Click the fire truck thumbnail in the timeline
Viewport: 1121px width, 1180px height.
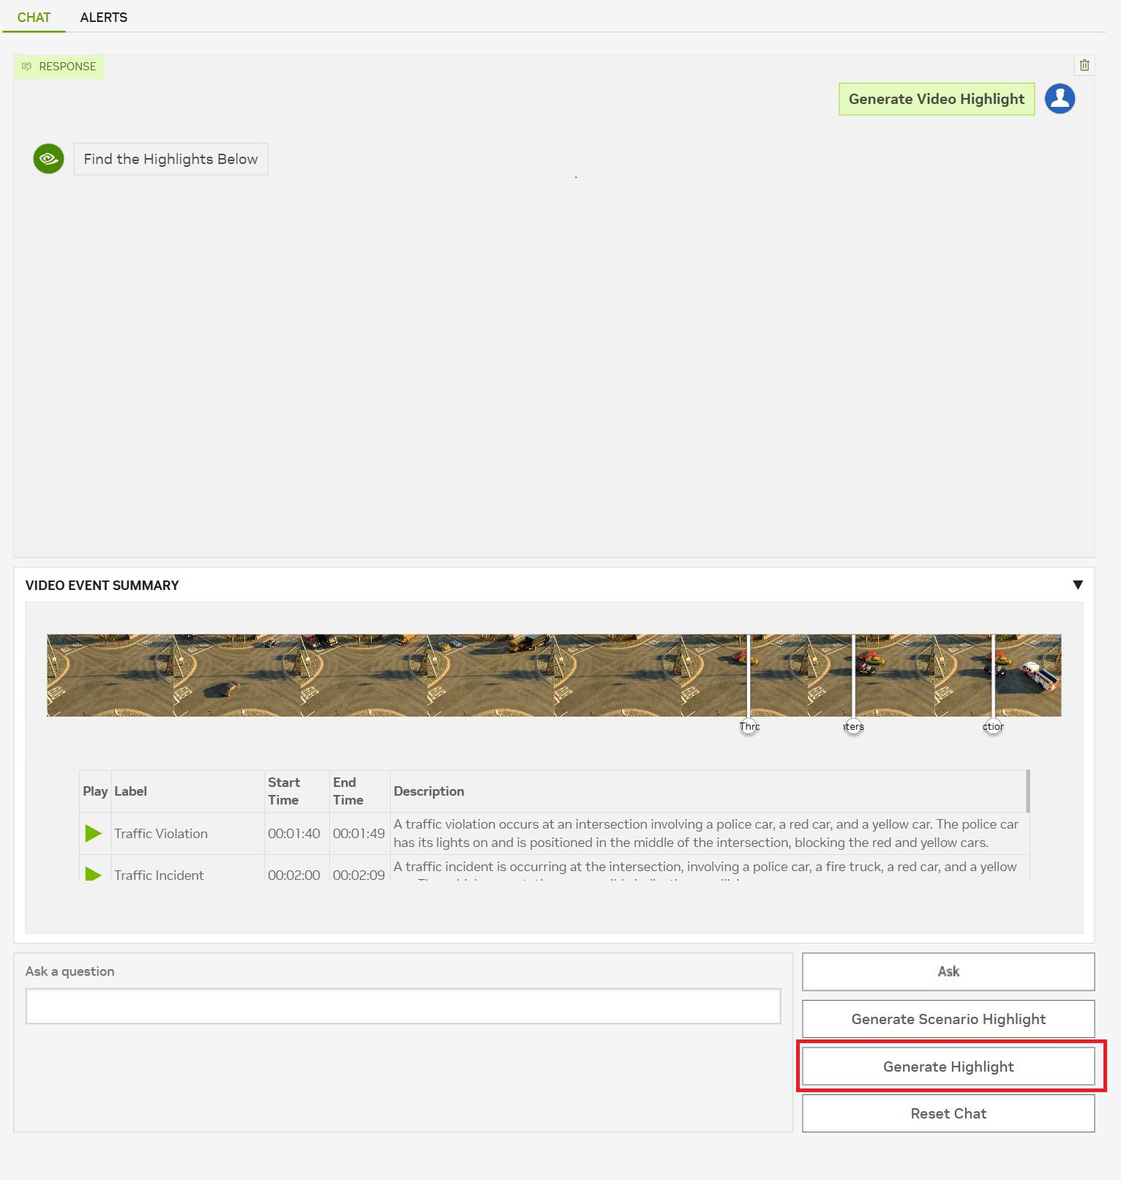(1039, 676)
